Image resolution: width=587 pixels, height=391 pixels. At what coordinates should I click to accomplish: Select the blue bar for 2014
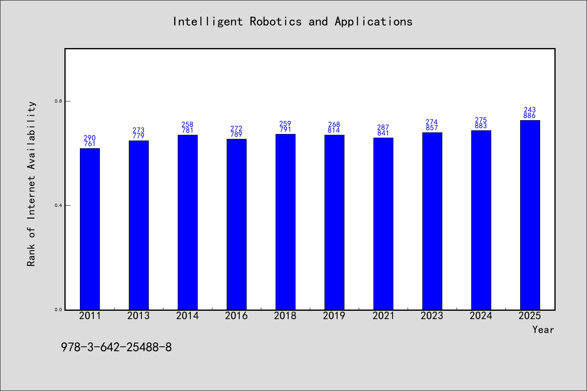(188, 222)
